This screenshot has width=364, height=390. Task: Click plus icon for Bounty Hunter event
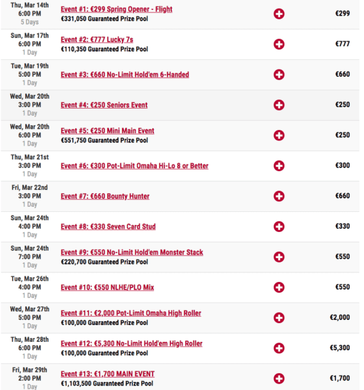[279, 196]
